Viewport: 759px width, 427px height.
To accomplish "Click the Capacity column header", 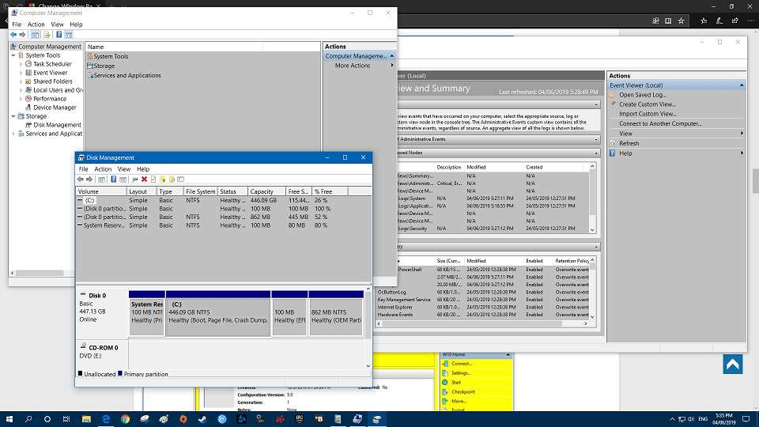I will (x=266, y=191).
